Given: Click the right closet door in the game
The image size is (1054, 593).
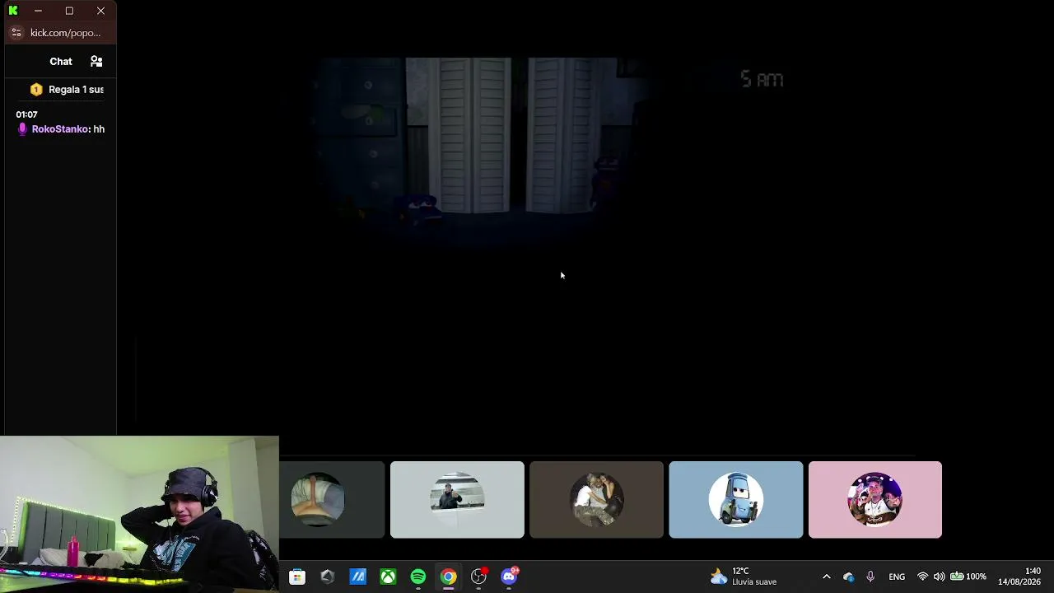Looking at the screenshot, I should (562, 135).
